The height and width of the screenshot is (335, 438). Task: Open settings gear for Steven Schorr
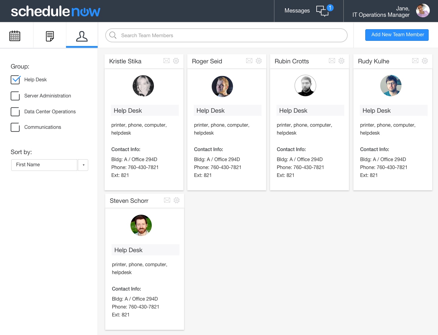(x=177, y=200)
